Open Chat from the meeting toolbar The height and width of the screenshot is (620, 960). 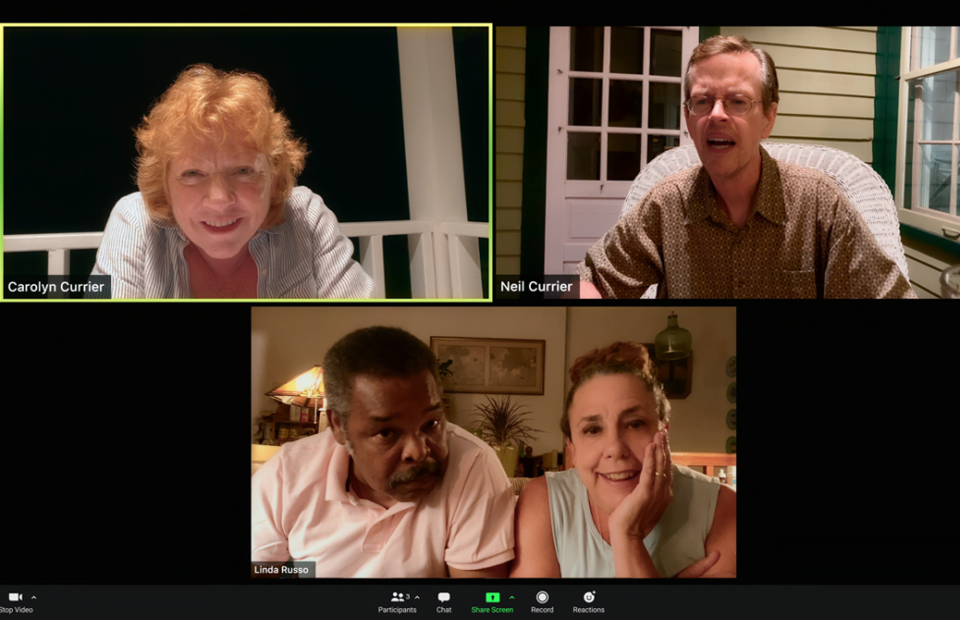coord(444,601)
